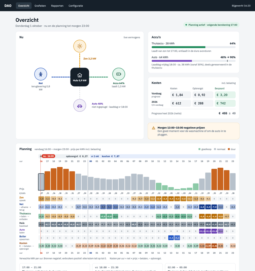Click the goedkoop green legend swatch
This screenshot has height=271, width=255.
pyautogui.click(x=199, y=149)
